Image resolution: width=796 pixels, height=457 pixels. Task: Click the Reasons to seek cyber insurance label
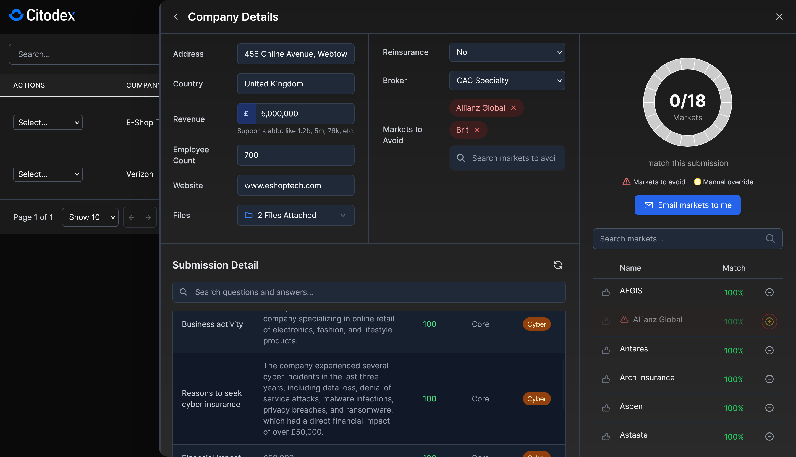(211, 399)
